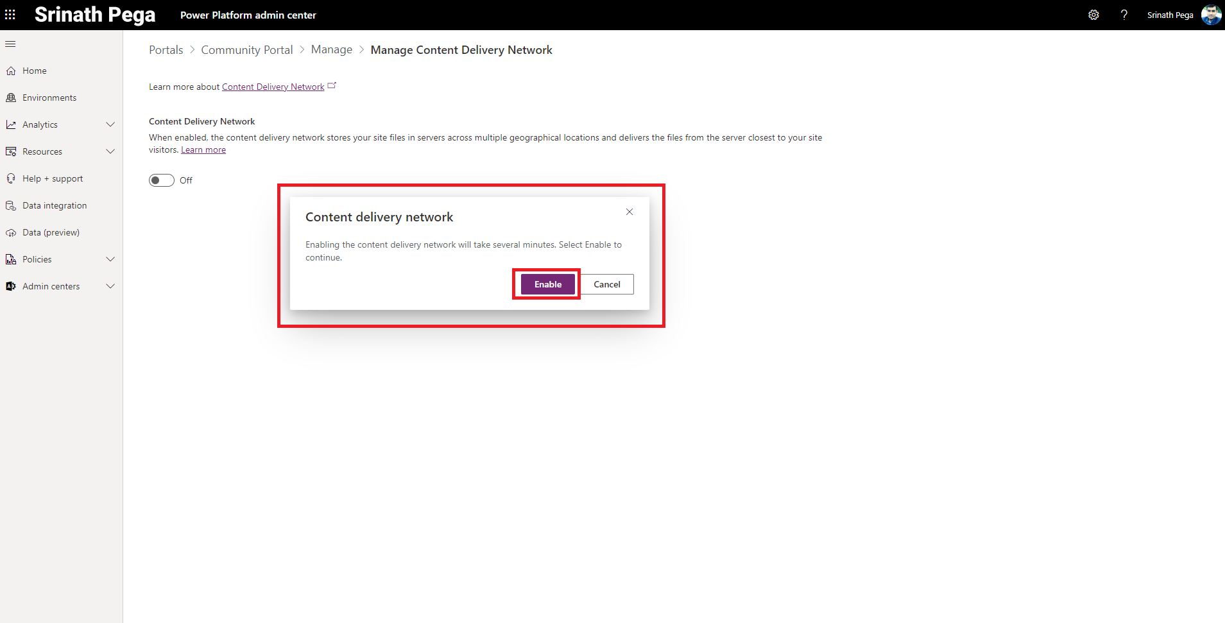The width and height of the screenshot is (1225, 623).
Task: Toggle the Content Delivery Network switch
Action: point(162,180)
